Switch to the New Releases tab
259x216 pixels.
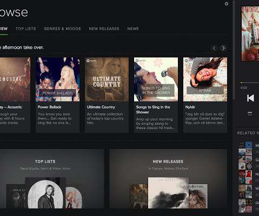click(104, 29)
